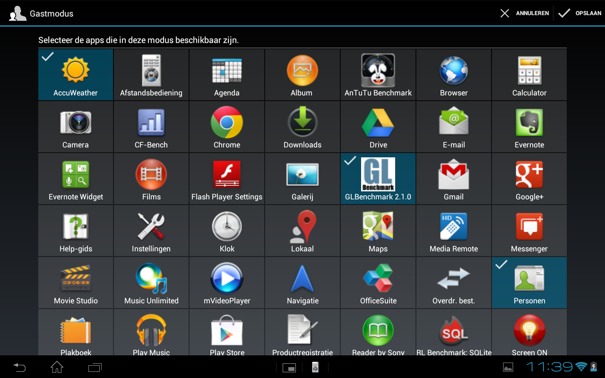Select the Calculator app

pos(529,75)
